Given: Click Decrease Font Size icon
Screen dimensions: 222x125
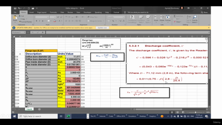Looking at the screenshot, I should pyautogui.click(x=61, y=17).
